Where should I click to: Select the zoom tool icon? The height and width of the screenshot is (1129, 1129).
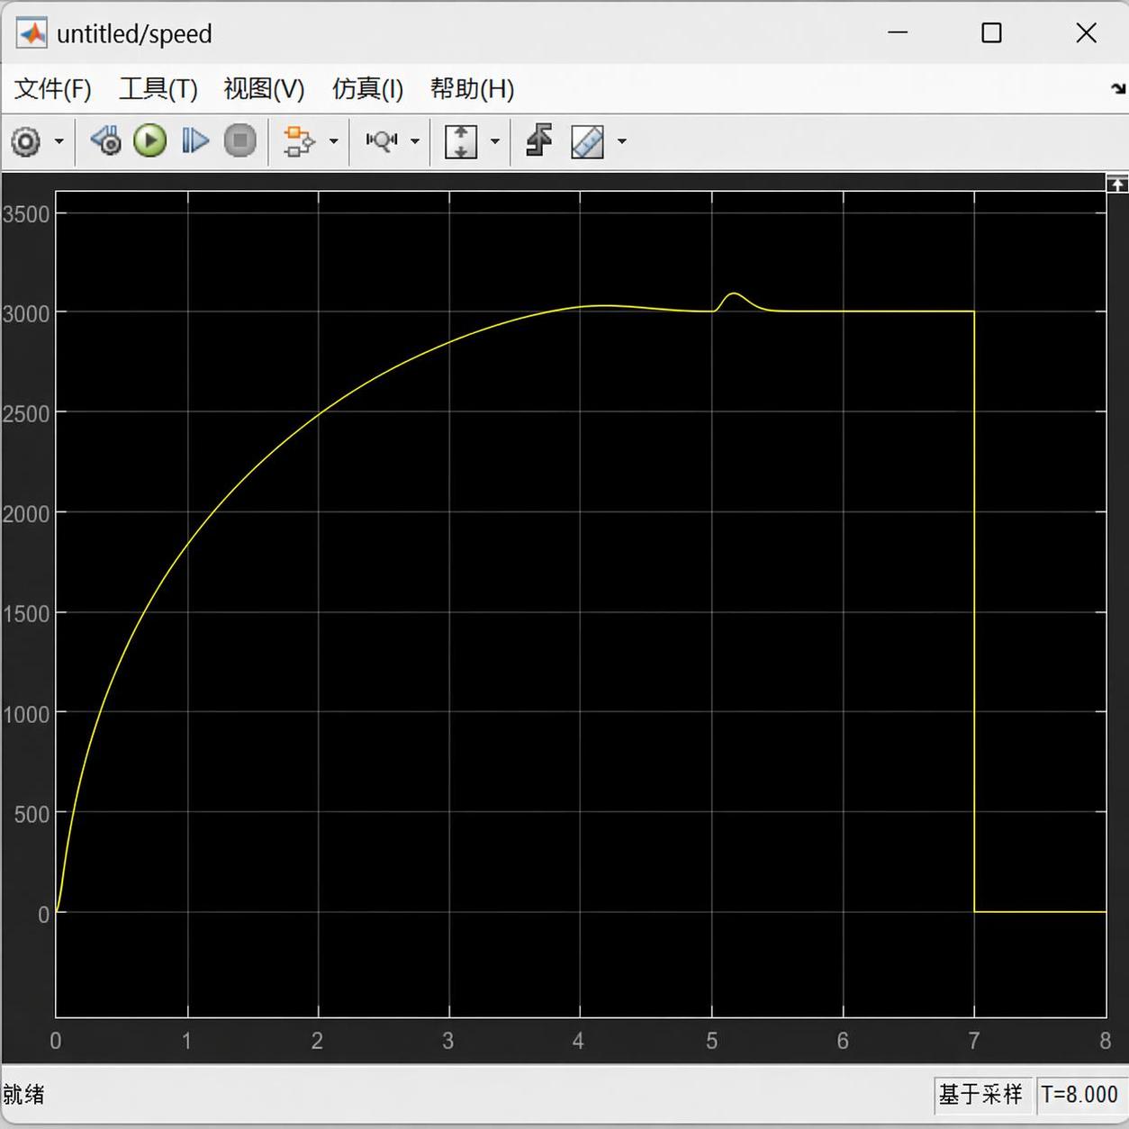pyautogui.click(x=382, y=141)
